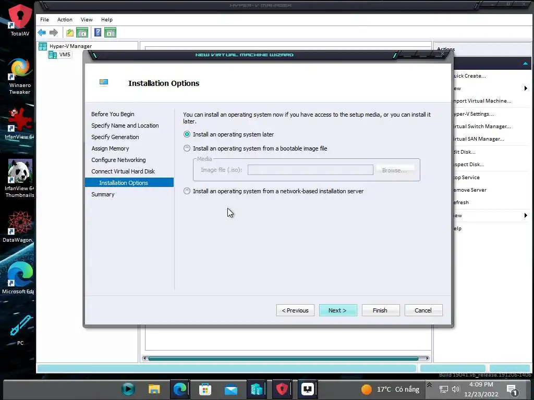Go to Assign Memory step

pos(110,148)
